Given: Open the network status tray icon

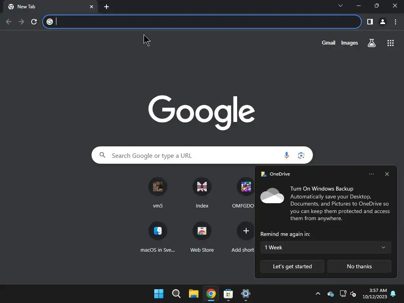Looking at the screenshot, I should (x=343, y=294).
